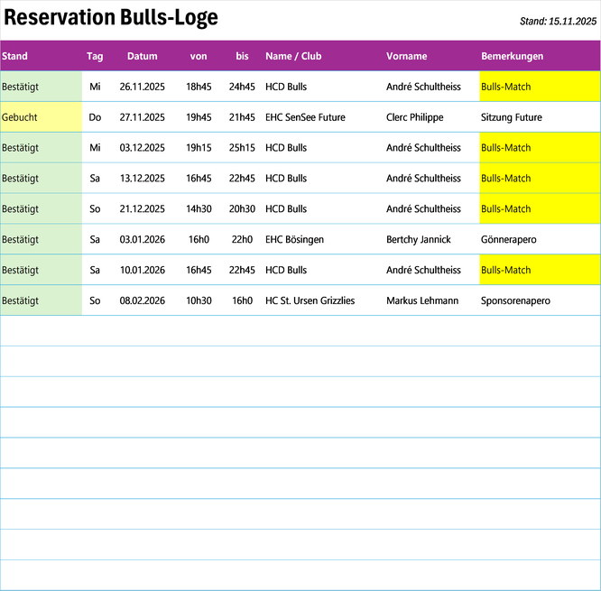Click the Reservation Bulls-Loge title
The image size is (601, 591).
point(112,18)
